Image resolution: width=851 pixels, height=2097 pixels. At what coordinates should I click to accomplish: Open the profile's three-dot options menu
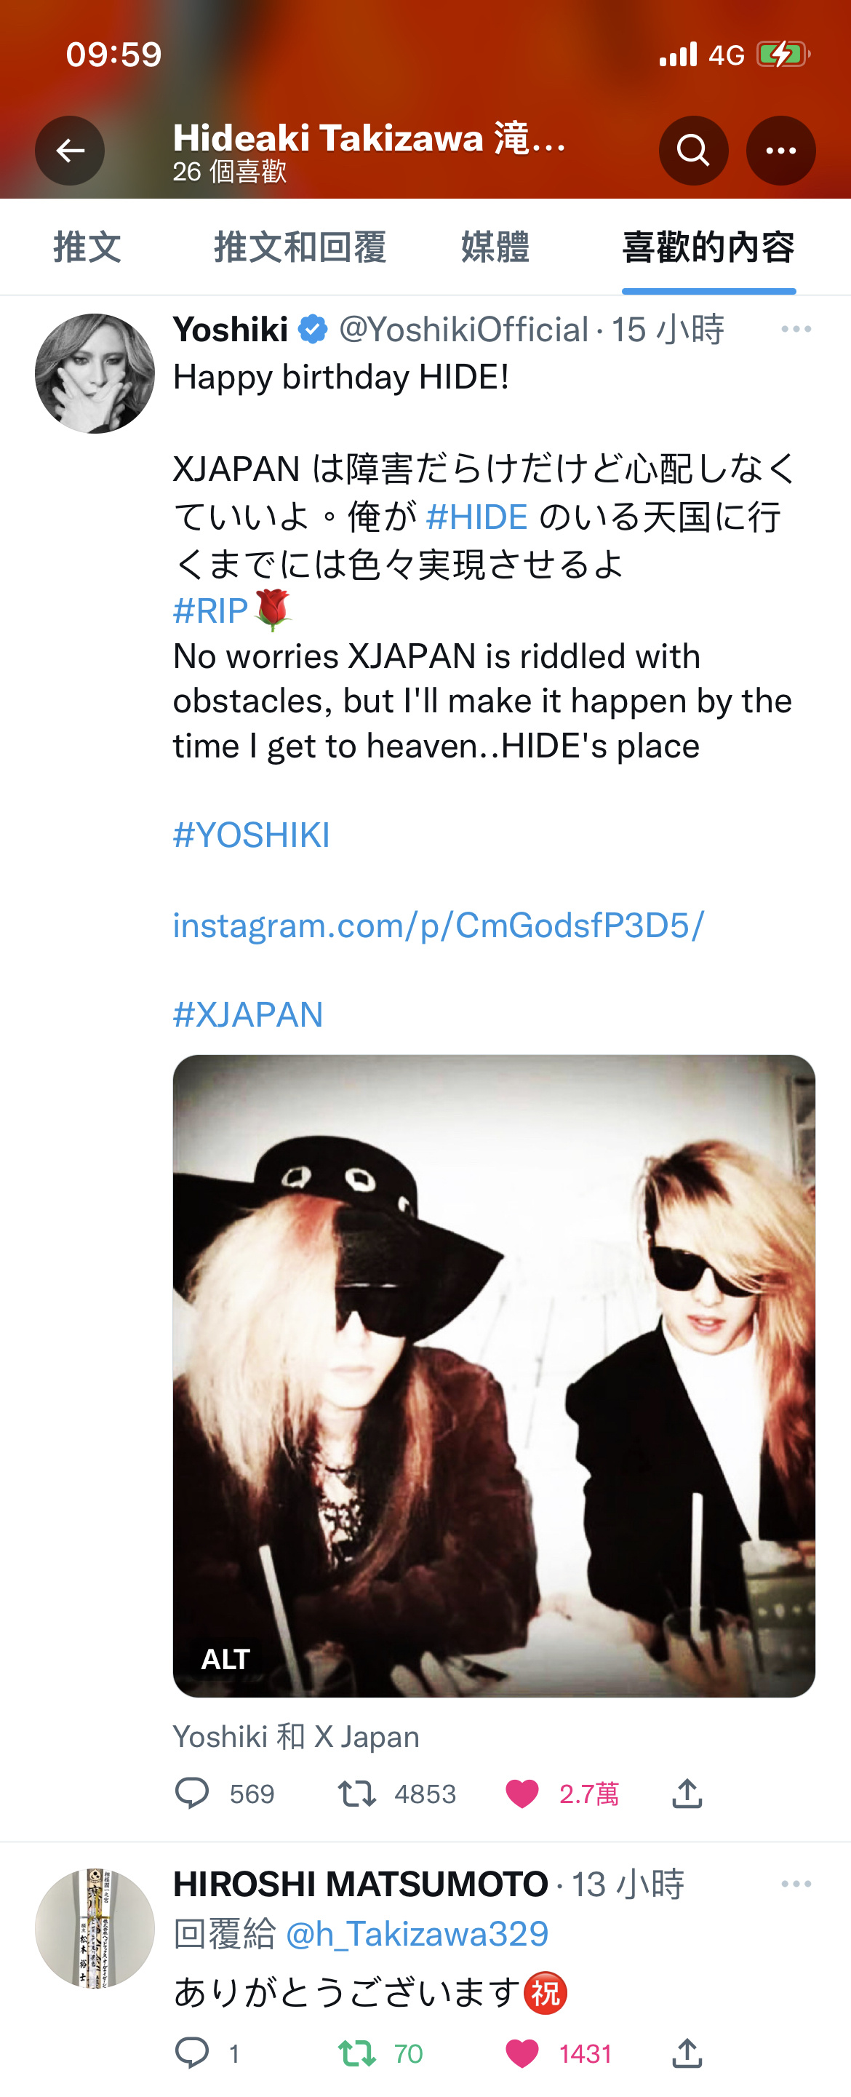pyautogui.click(x=781, y=150)
